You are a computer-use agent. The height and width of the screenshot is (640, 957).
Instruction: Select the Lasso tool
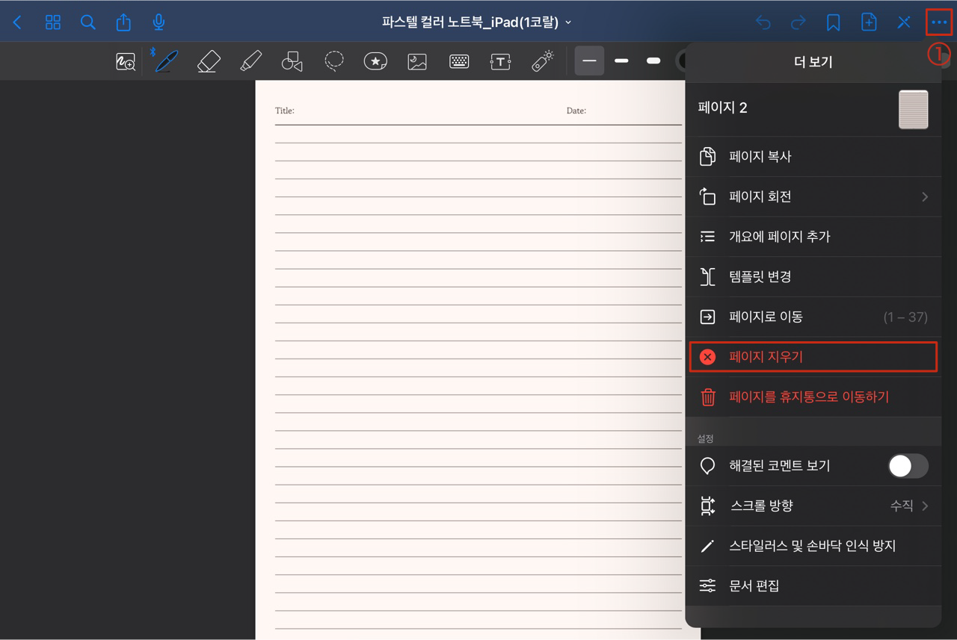pos(334,60)
